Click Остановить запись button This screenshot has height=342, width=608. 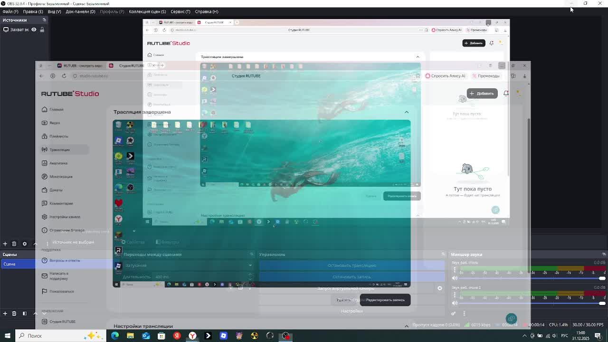351,277
